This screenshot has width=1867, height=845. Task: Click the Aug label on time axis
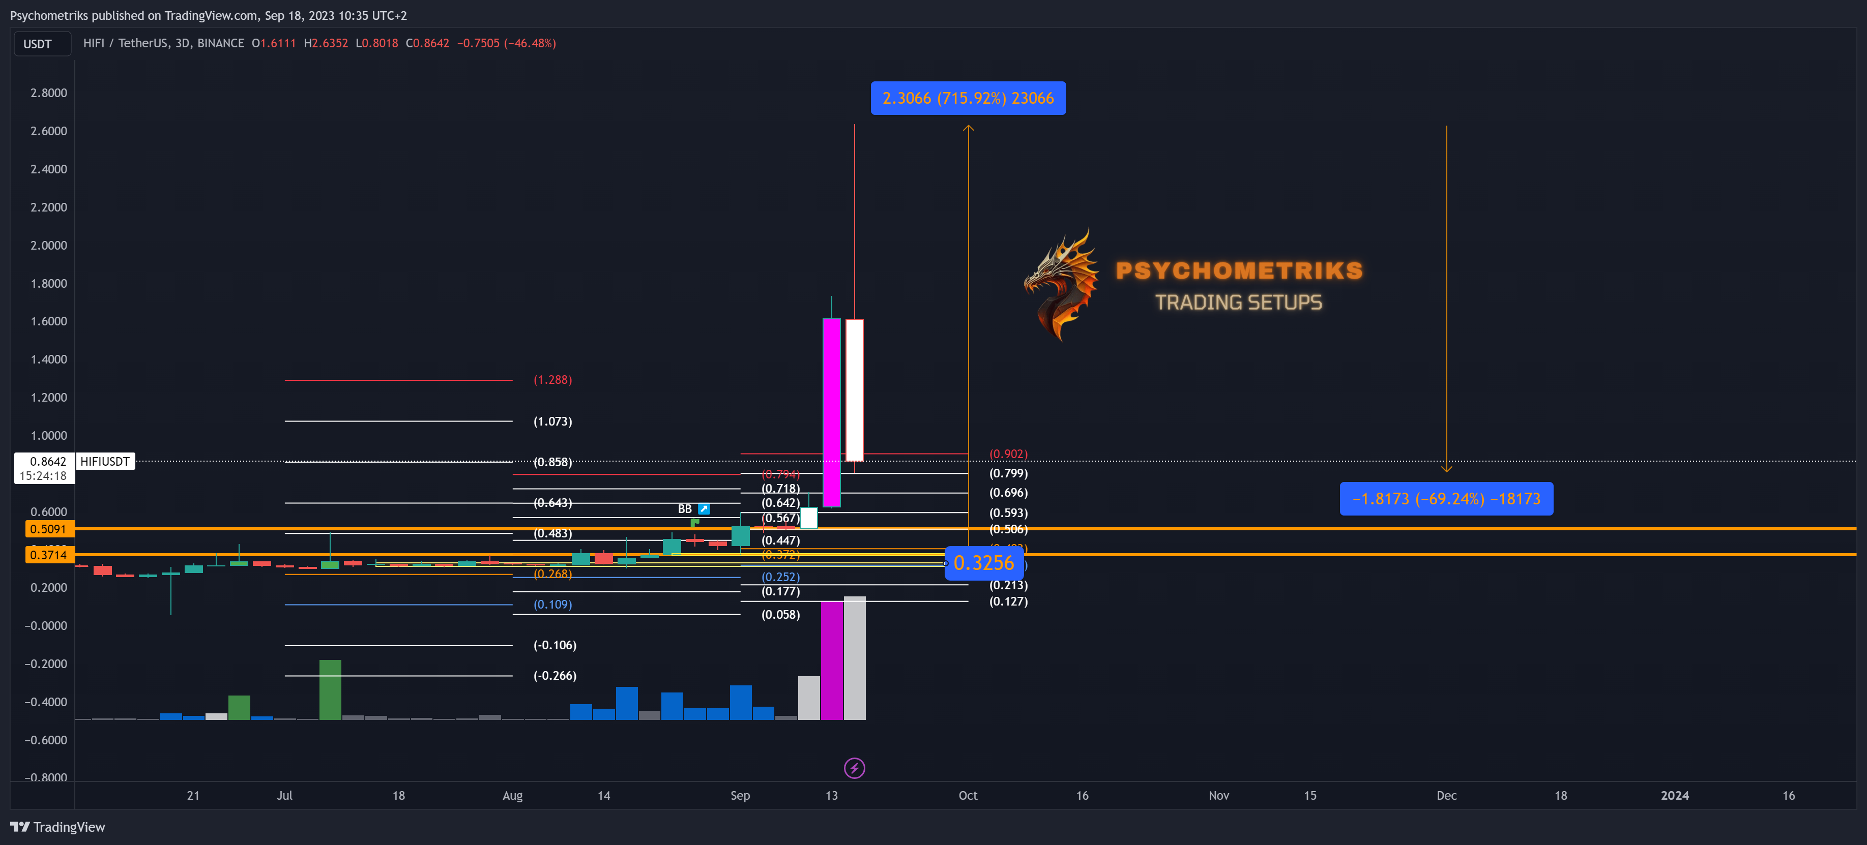512,795
